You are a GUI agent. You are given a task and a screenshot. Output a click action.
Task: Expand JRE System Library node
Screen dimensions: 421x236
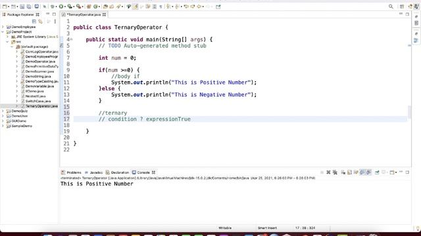pyautogui.click(x=7, y=37)
